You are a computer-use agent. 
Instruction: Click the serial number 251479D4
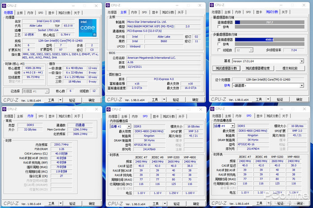(x=253, y=149)
